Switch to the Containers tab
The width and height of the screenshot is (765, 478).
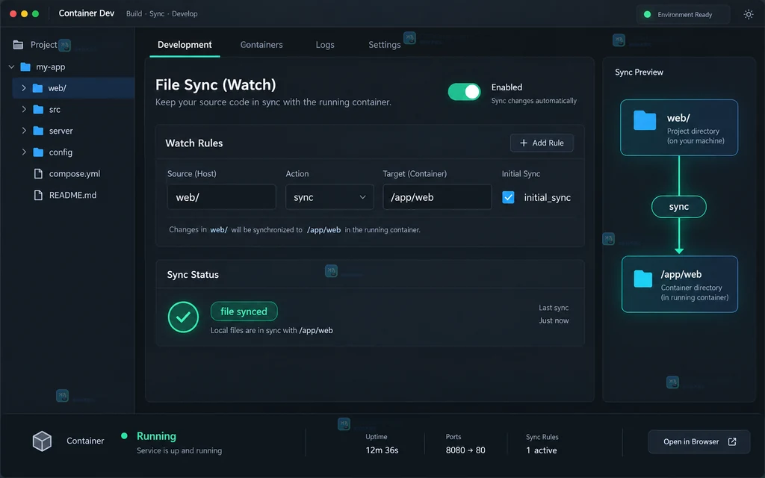click(261, 44)
